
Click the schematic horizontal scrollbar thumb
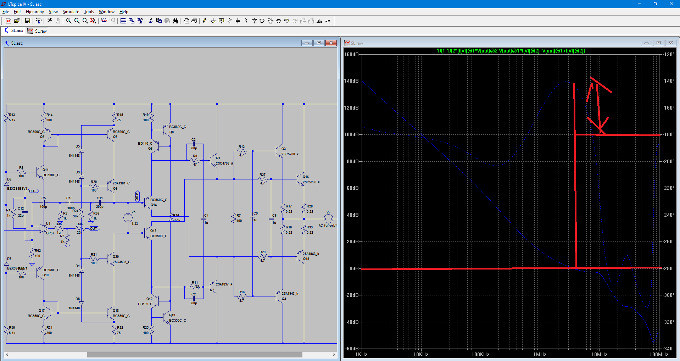194,355
